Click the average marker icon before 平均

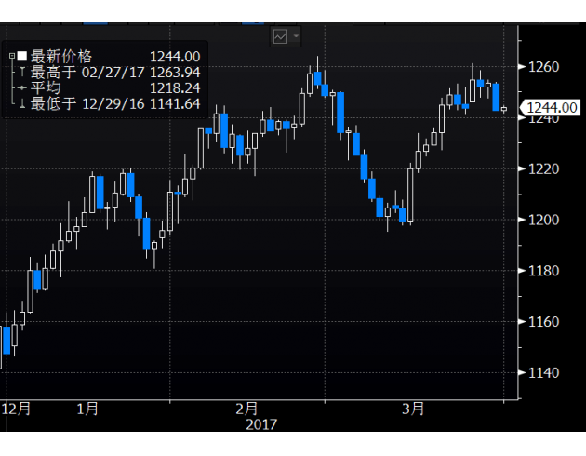22,88
